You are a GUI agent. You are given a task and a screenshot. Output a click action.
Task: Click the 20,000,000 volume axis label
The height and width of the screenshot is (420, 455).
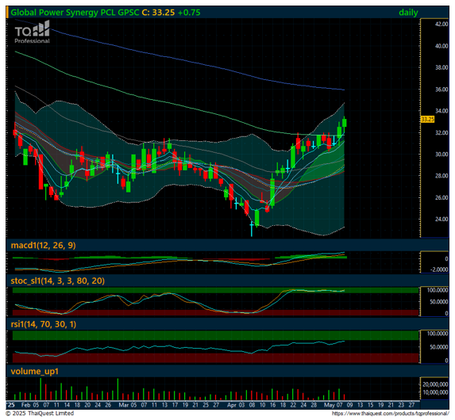[435, 384]
